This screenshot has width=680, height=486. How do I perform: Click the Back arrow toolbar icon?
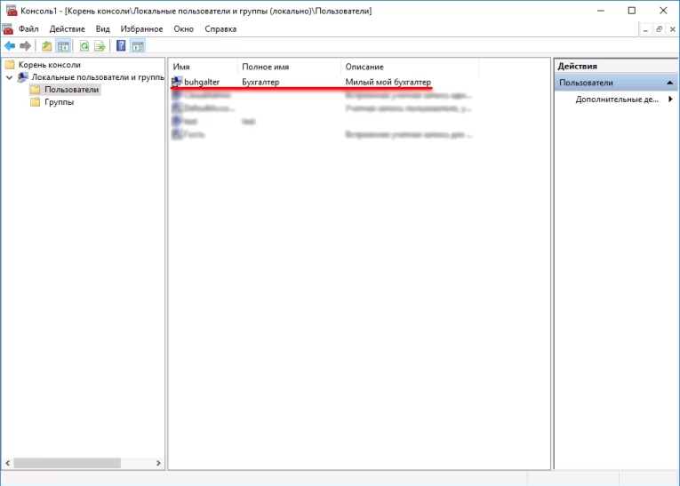[x=9, y=45]
